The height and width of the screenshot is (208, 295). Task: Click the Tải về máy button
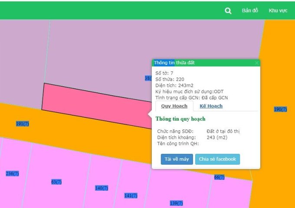click(x=177, y=159)
